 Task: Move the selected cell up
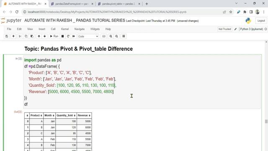[x=39, y=36]
